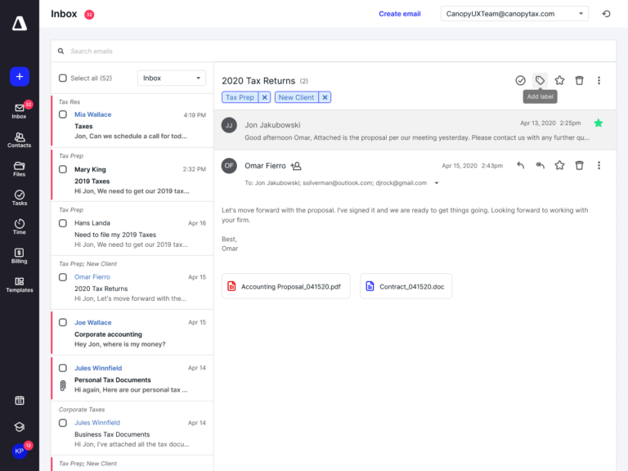Click the blue plus create button
Image resolution: width=628 pixels, height=471 pixels.
(20, 77)
